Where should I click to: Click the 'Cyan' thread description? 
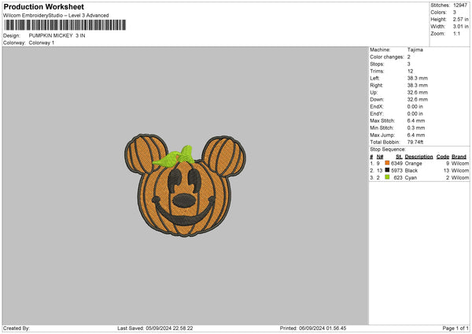tap(411, 178)
